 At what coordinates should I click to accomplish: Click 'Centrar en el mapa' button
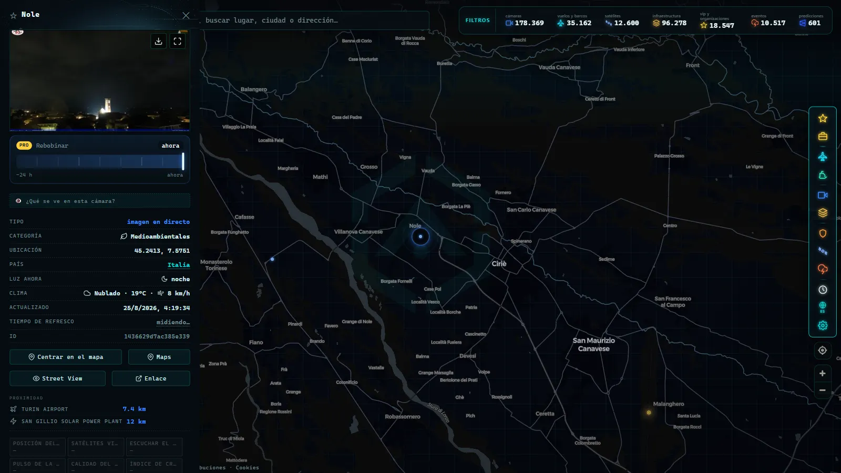66,357
